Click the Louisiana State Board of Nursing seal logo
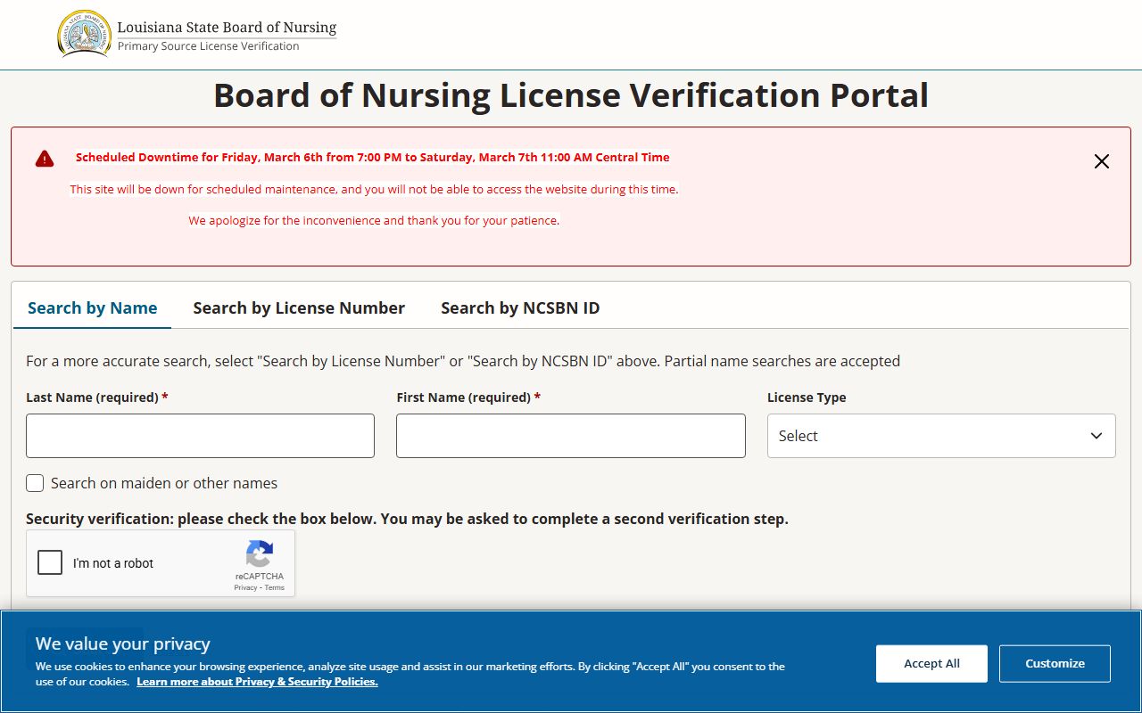The height and width of the screenshot is (713, 1142). 85,34
